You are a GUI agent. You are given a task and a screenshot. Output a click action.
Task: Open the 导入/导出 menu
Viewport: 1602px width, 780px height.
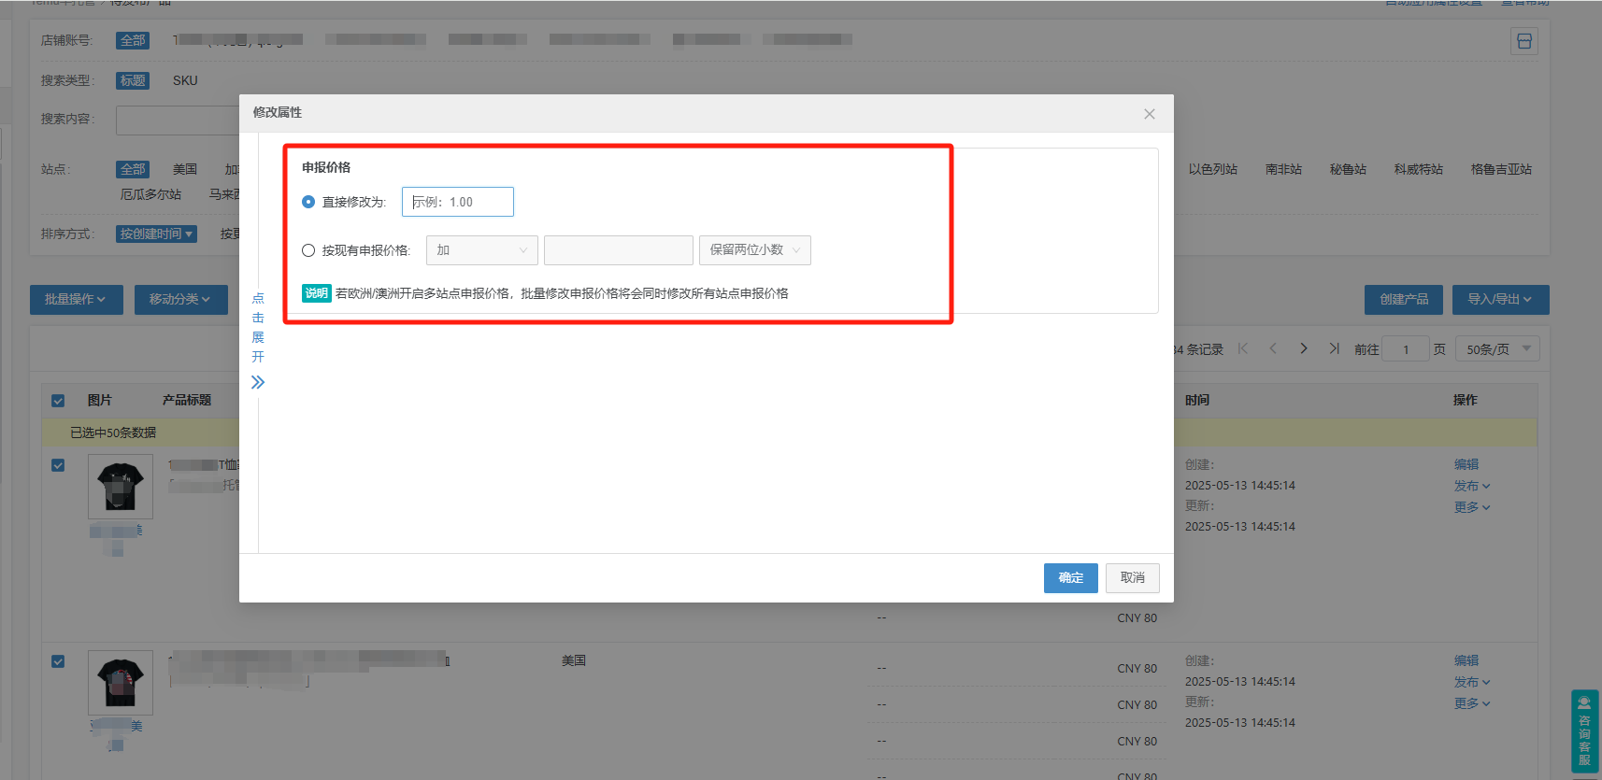click(x=1500, y=300)
